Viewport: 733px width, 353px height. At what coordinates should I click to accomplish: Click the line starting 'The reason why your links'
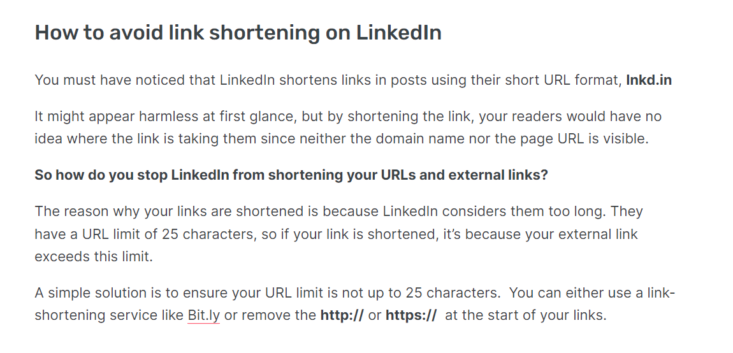click(339, 212)
